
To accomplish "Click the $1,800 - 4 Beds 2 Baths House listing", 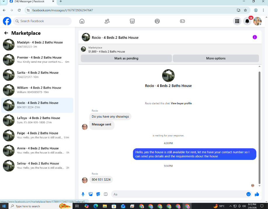I will coord(106,51).
